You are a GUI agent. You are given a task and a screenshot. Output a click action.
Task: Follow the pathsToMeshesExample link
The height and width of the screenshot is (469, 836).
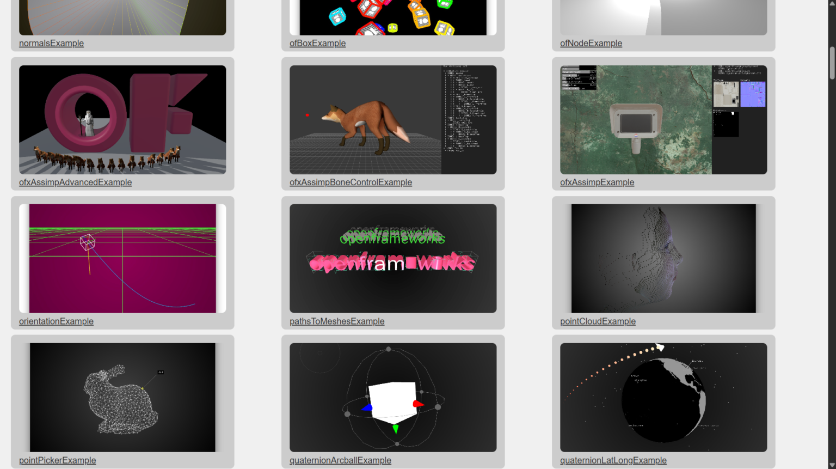tap(337, 321)
